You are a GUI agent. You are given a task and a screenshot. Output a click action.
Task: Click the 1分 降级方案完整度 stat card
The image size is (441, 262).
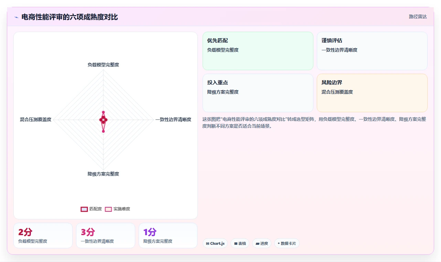click(168, 235)
